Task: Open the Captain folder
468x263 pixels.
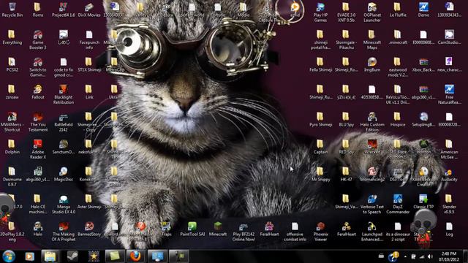Action: tap(320, 147)
